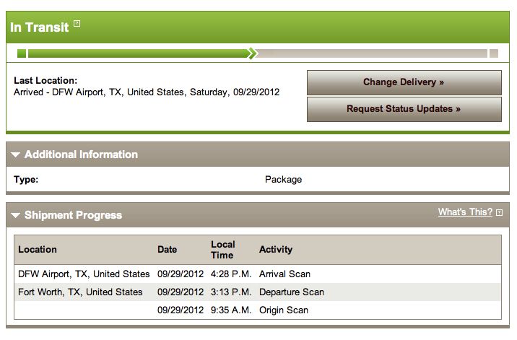517x340 pixels.
Task: Click the Shipment Progress header title
Action: pyautogui.click(x=73, y=215)
